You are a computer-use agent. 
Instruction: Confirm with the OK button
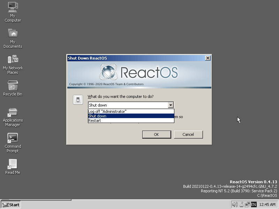[157, 134]
